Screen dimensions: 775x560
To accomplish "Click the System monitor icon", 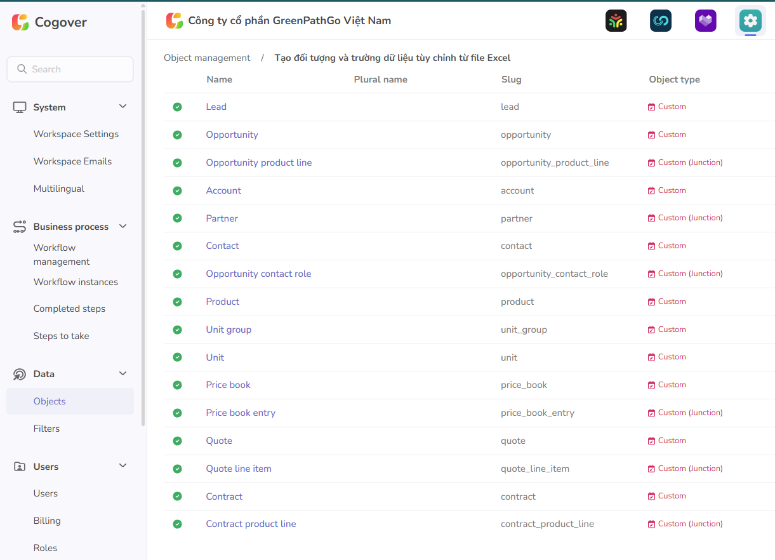I will [x=20, y=107].
